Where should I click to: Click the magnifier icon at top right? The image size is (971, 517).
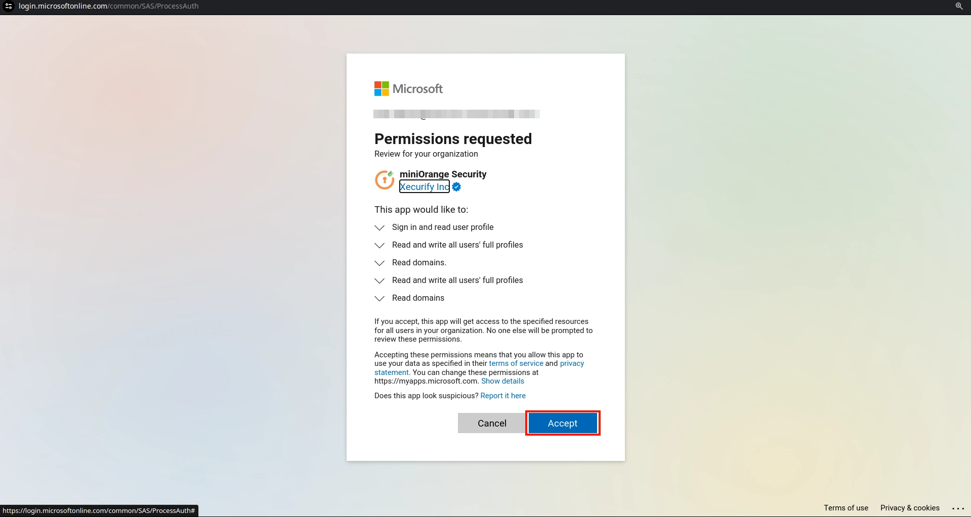(959, 6)
